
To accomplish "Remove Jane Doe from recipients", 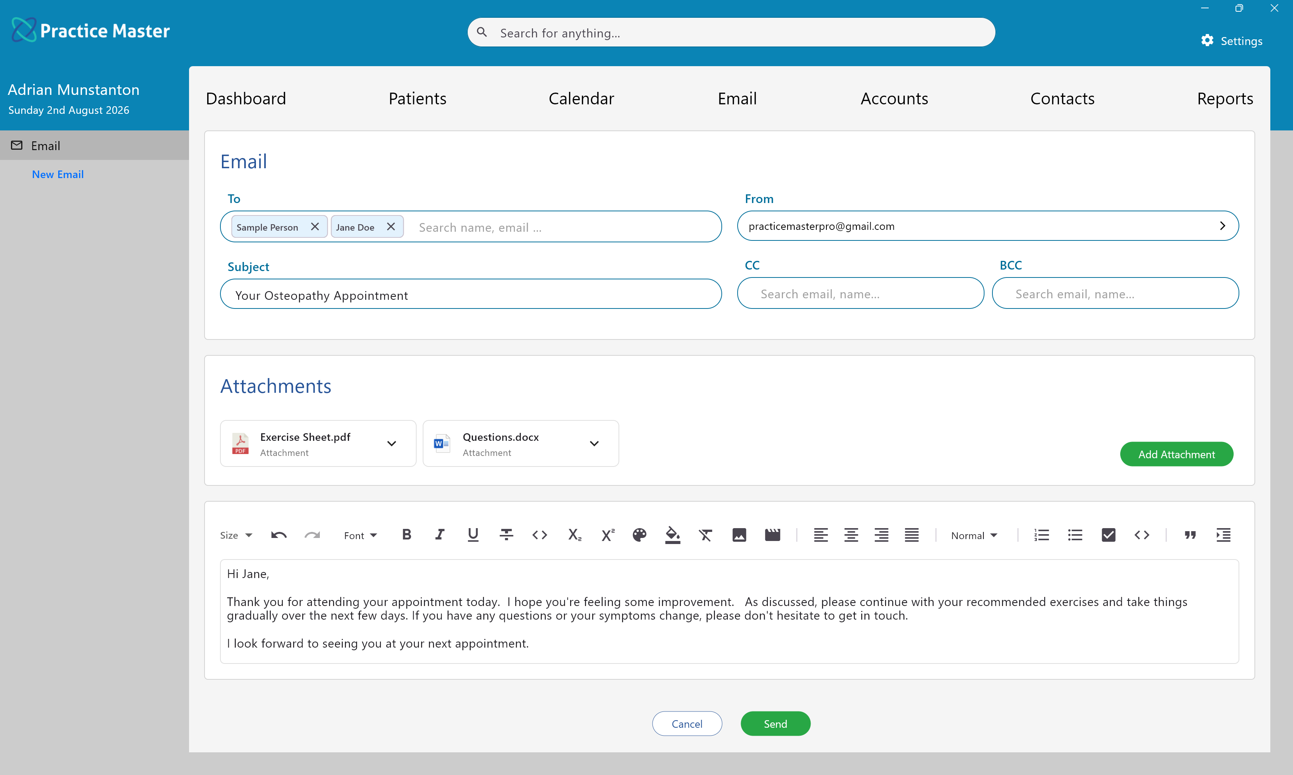I will 391,227.
